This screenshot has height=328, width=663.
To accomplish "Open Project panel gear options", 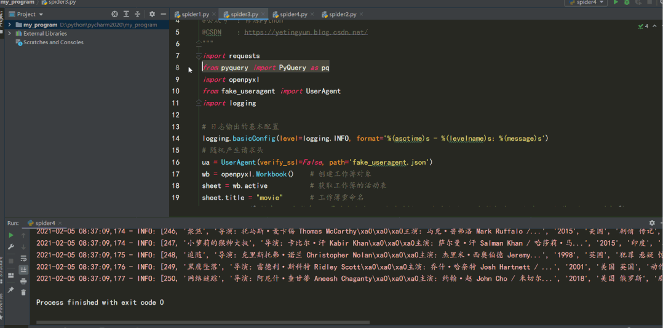I will (x=153, y=14).
